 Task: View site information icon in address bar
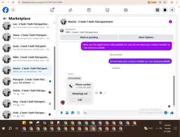point(19,2)
